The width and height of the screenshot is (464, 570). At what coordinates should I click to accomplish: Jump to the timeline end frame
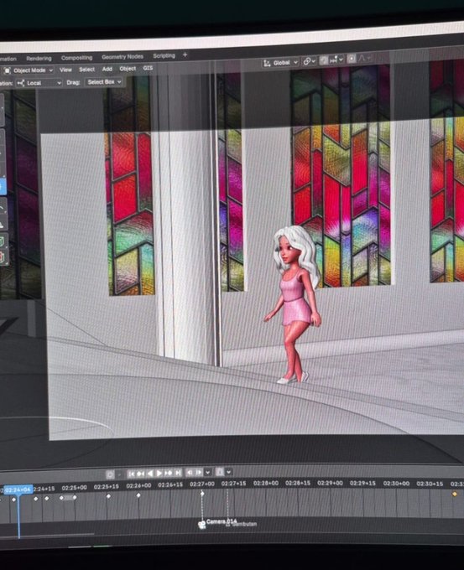coord(178,473)
